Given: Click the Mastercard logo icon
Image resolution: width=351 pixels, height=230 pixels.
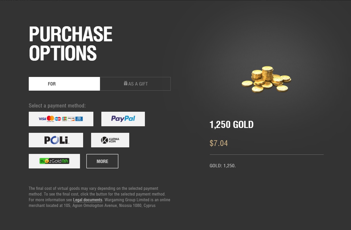Looking at the screenshot, I should (50, 119).
